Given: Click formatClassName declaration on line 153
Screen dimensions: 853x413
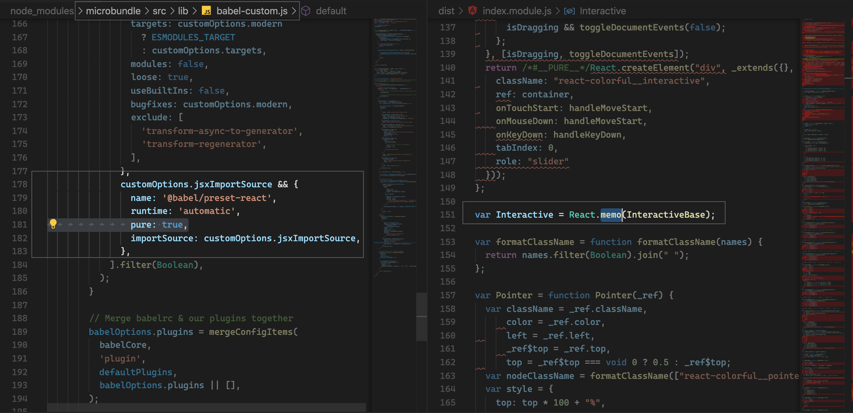Looking at the screenshot, I should (x=535, y=242).
